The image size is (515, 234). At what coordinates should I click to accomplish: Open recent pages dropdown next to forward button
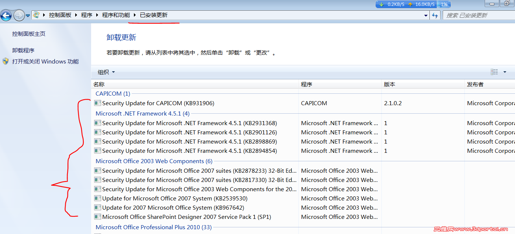tap(28, 16)
